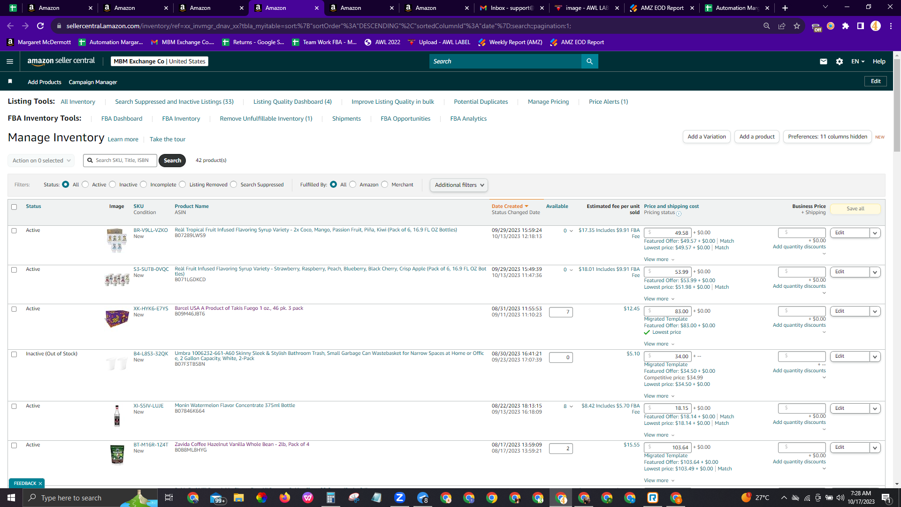
Task: Open Edit dropdown arrow for XK-HYK6-E7YS row
Action: (875, 312)
